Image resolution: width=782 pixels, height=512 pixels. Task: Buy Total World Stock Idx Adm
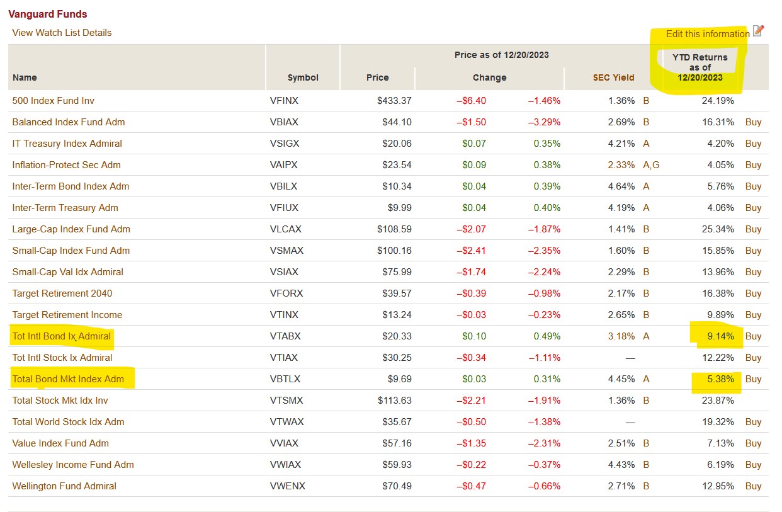coord(753,422)
